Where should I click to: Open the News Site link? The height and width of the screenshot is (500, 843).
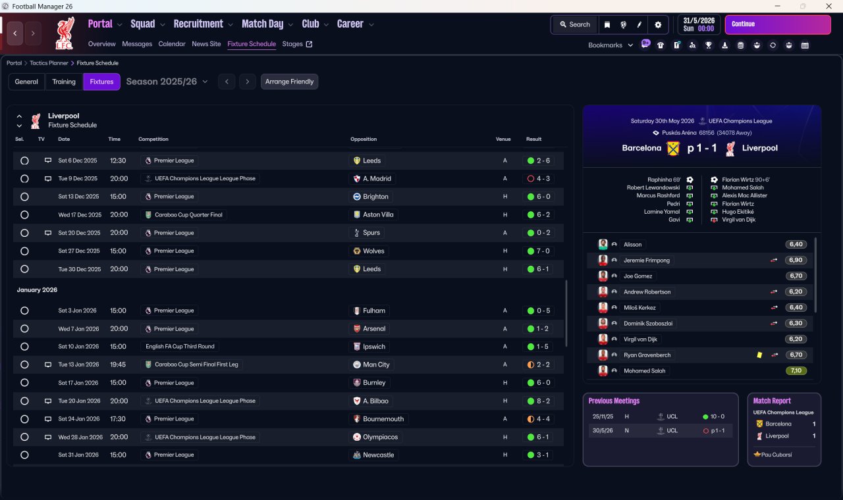pos(206,44)
